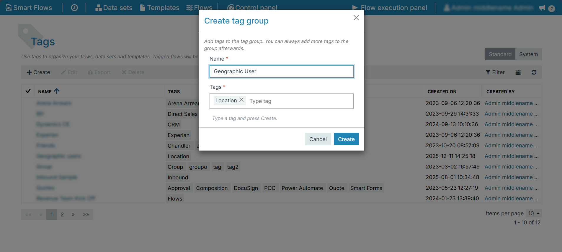The width and height of the screenshot is (562, 252).
Task: Sort by the NAME column arrow
Action: tap(57, 91)
